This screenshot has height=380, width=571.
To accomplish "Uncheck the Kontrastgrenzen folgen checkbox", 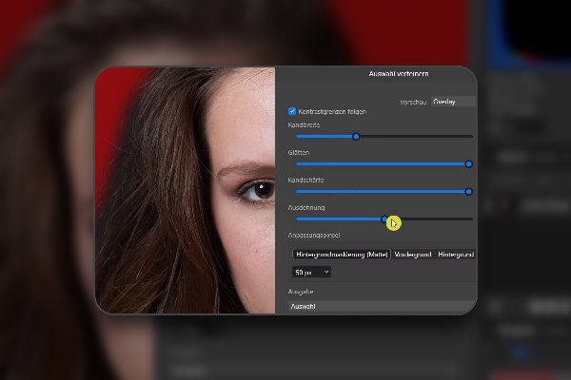I will pyautogui.click(x=292, y=111).
